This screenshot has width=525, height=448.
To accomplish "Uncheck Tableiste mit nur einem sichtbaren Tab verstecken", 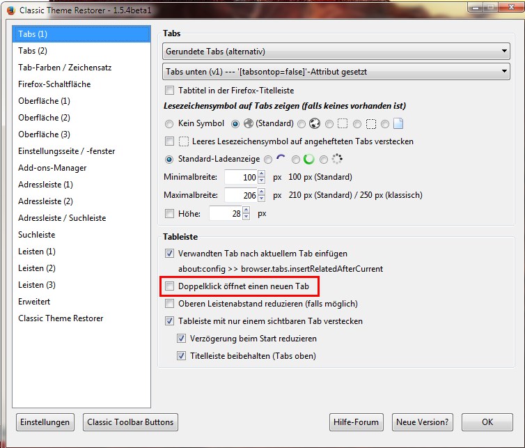I will coord(169,321).
